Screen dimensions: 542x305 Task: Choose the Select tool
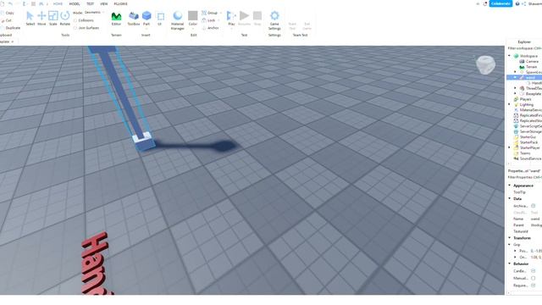coord(30,18)
